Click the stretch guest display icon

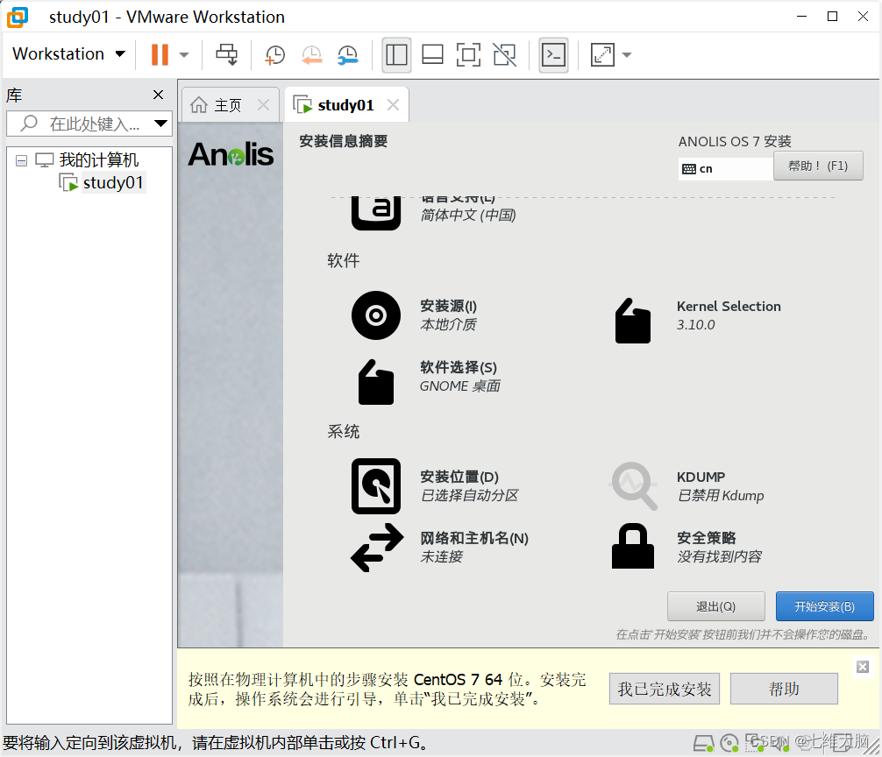(602, 55)
